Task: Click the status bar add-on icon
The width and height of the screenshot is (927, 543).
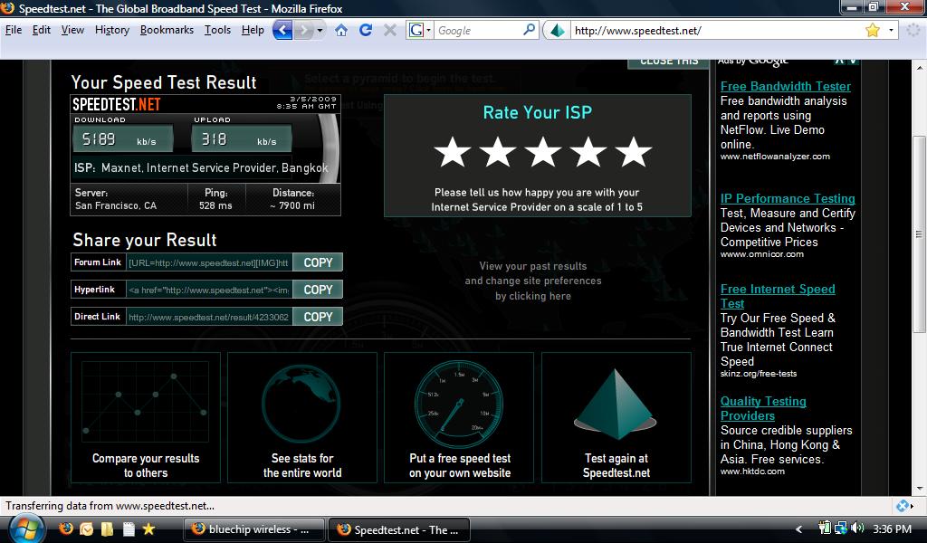Action: pos(903,506)
